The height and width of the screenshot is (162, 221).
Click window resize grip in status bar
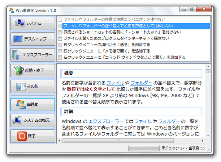pos(209,150)
